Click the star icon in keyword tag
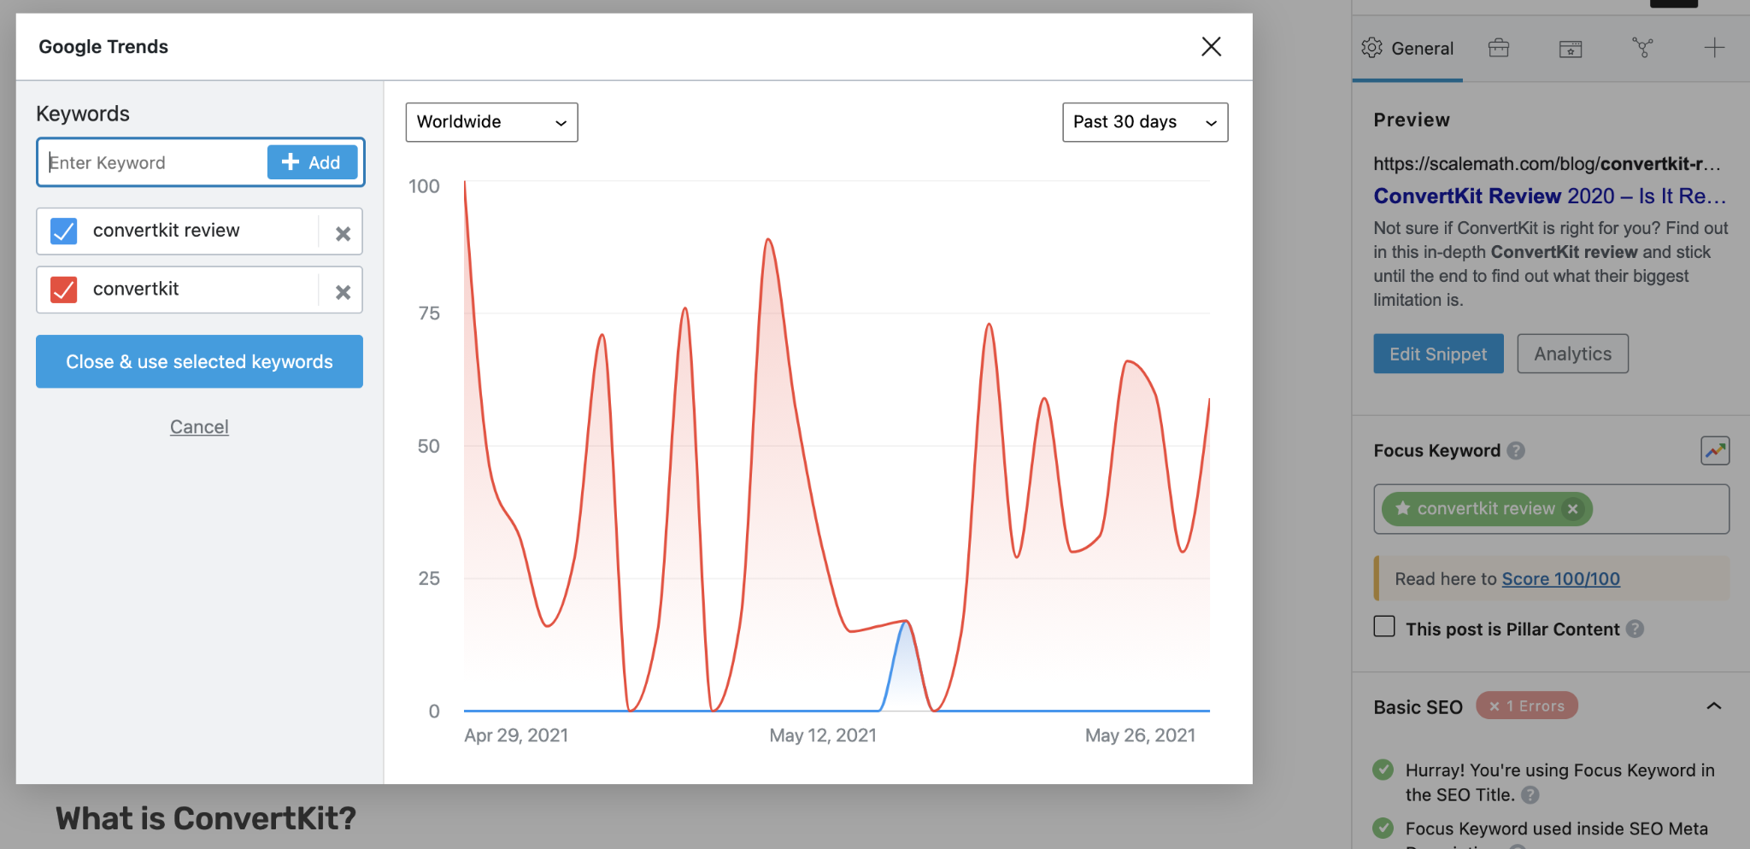The image size is (1750, 849). 1402,508
